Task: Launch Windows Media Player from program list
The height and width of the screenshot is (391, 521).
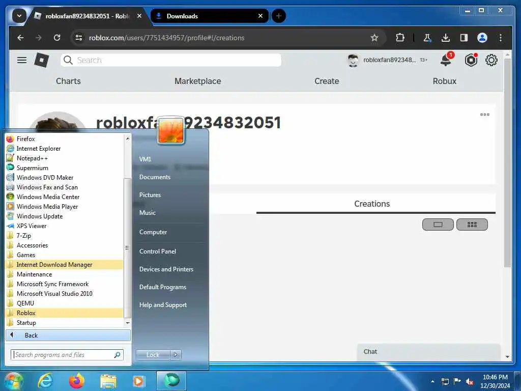Action: (64, 207)
